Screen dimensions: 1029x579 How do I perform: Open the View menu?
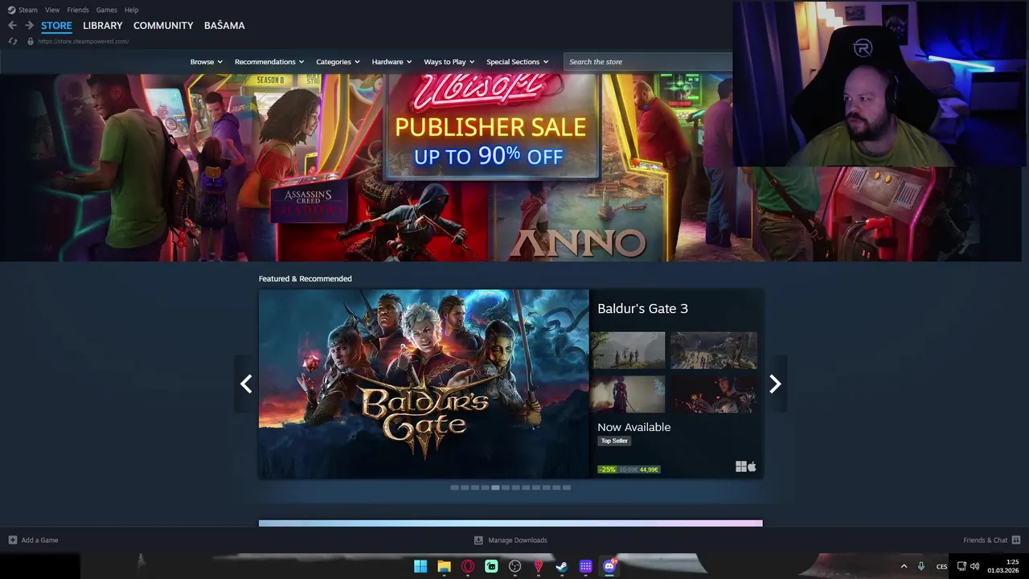pyautogui.click(x=52, y=10)
